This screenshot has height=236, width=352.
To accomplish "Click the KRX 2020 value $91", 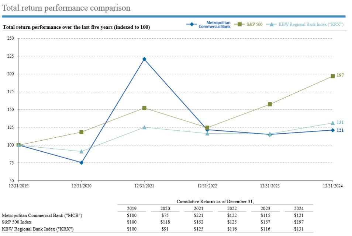I will (165, 229).
